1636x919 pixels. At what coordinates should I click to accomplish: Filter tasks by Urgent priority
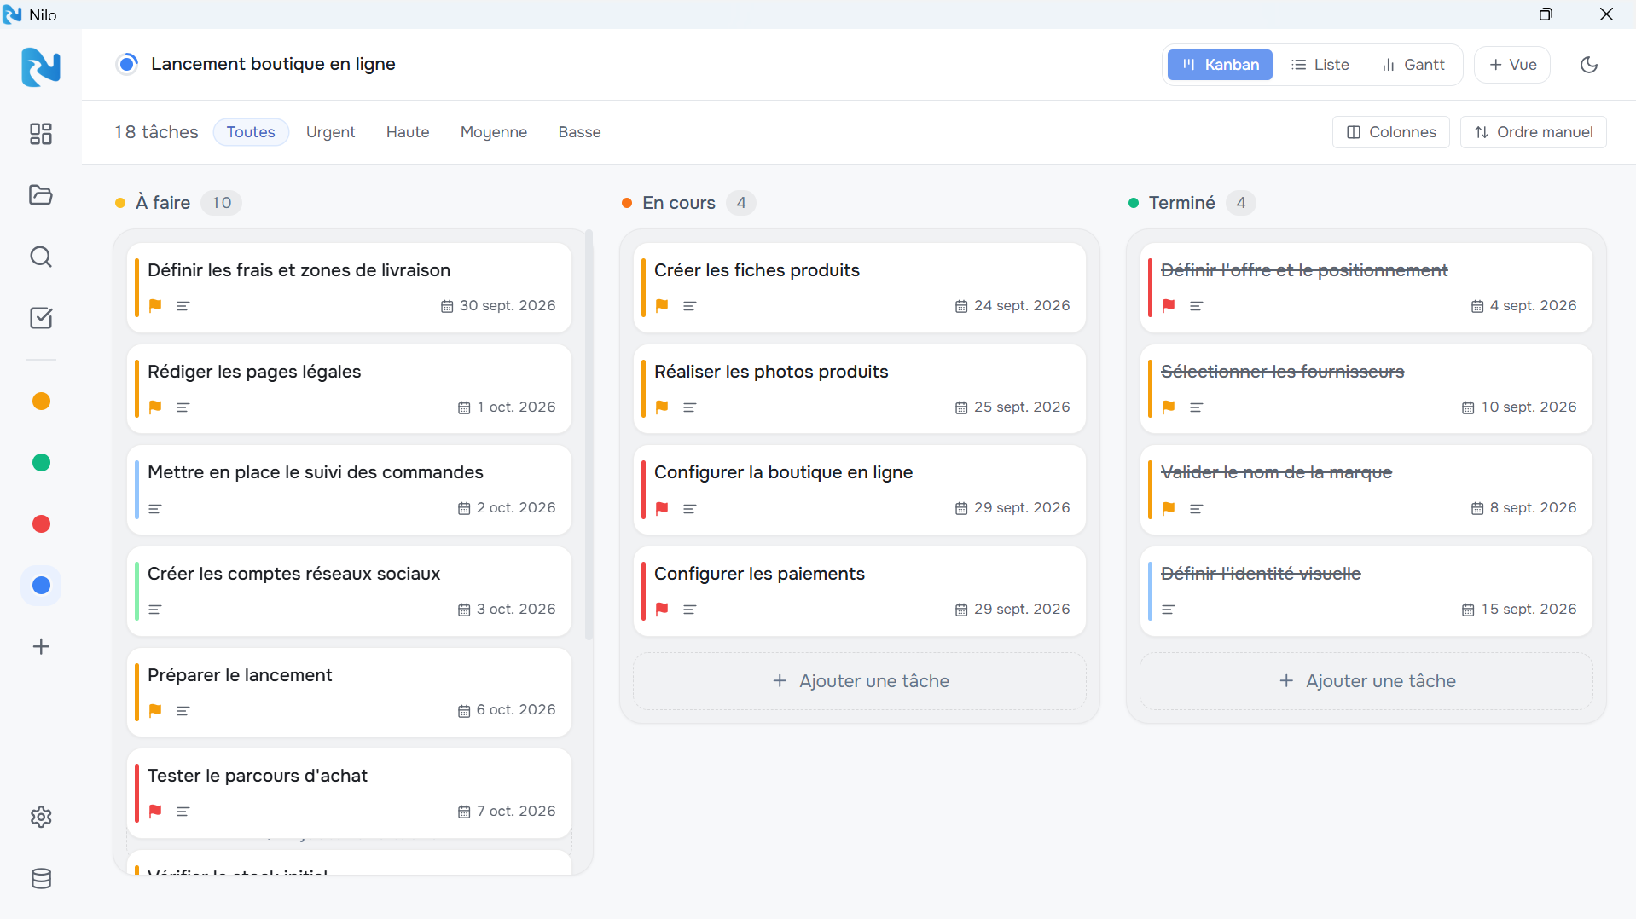click(331, 132)
